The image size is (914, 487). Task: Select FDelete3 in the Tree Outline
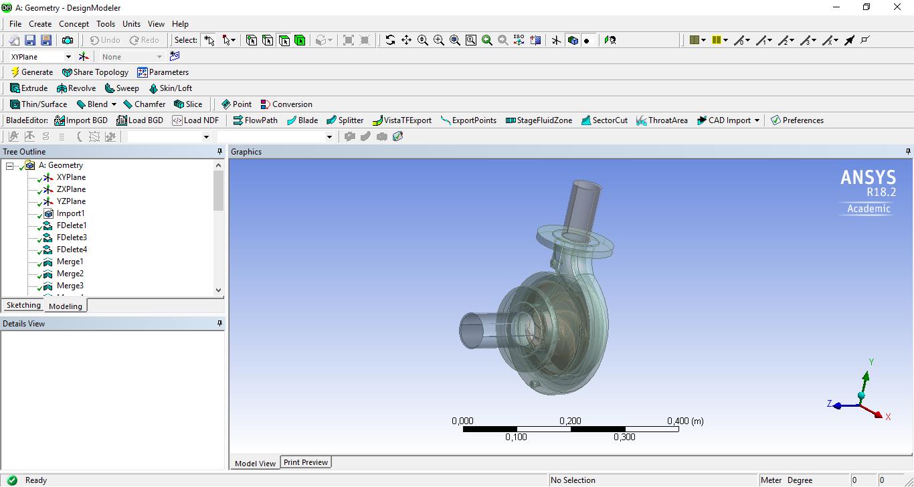72,237
